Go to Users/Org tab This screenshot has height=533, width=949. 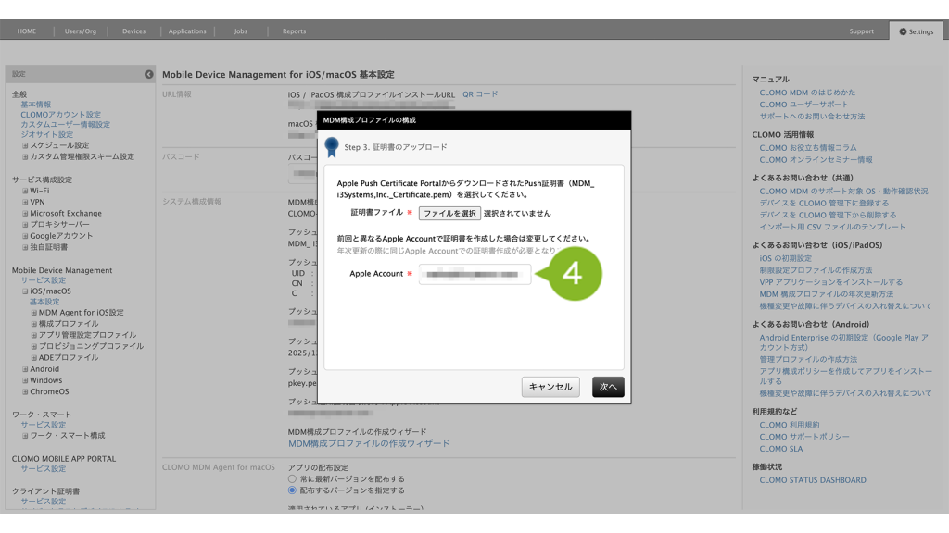coord(81,31)
